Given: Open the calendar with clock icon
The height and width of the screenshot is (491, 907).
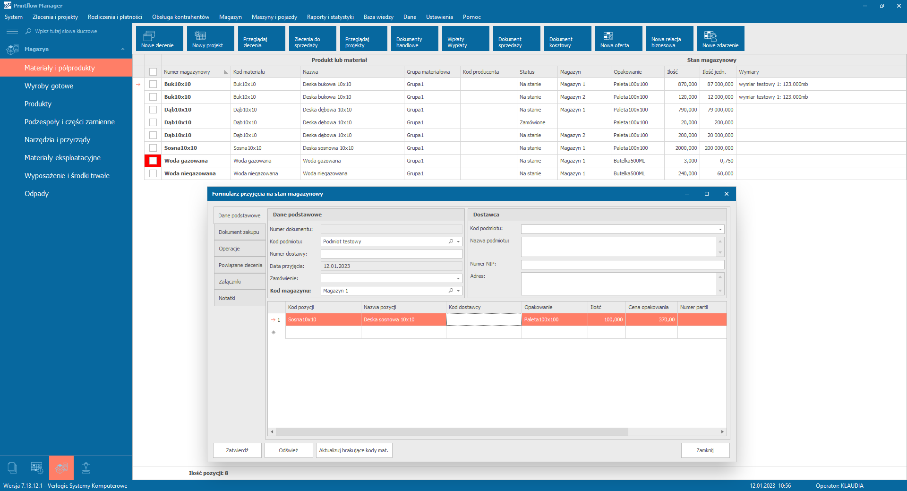Looking at the screenshot, I should [37, 468].
